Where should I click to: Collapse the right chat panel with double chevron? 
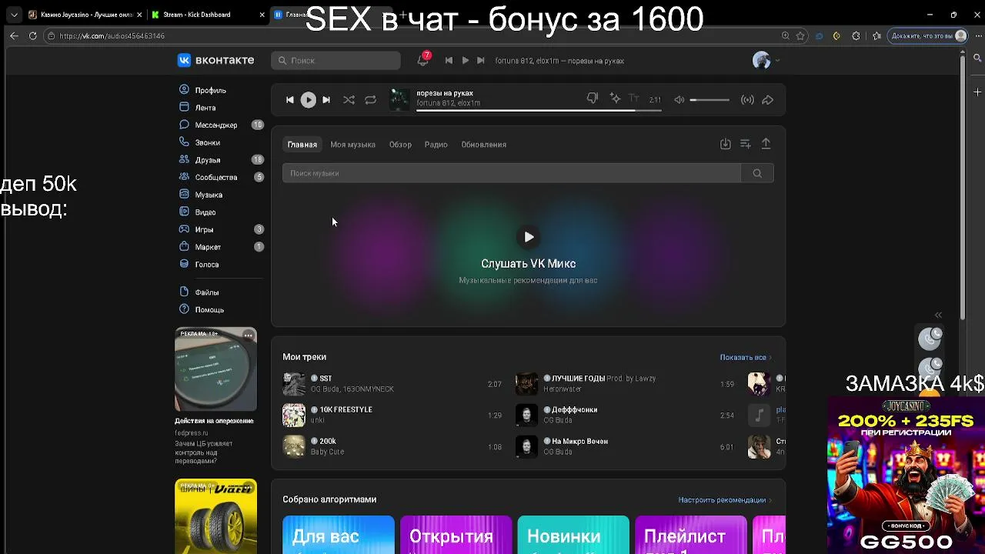pyautogui.click(x=938, y=315)
